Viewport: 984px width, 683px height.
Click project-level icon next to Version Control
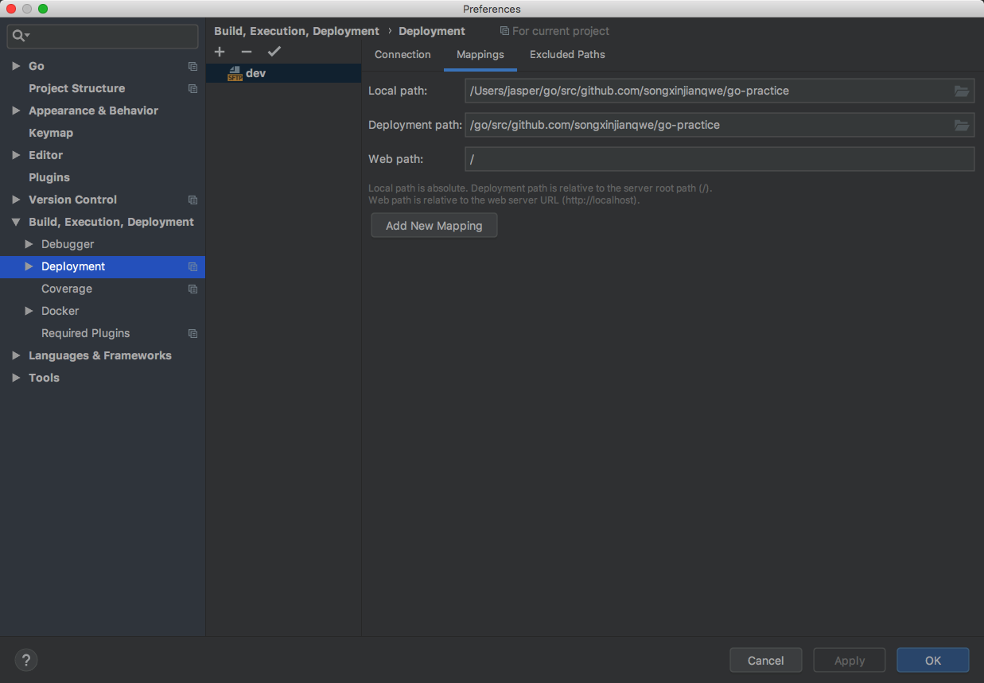click(193, 200)
